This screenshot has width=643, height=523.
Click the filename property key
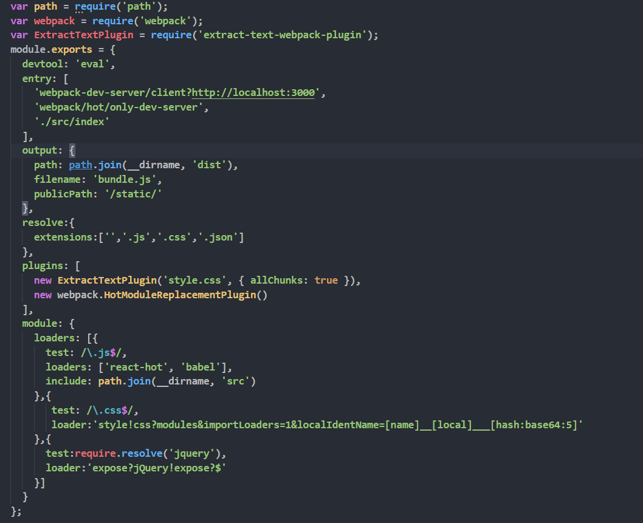pyautogui.click(x=57, y=179)
